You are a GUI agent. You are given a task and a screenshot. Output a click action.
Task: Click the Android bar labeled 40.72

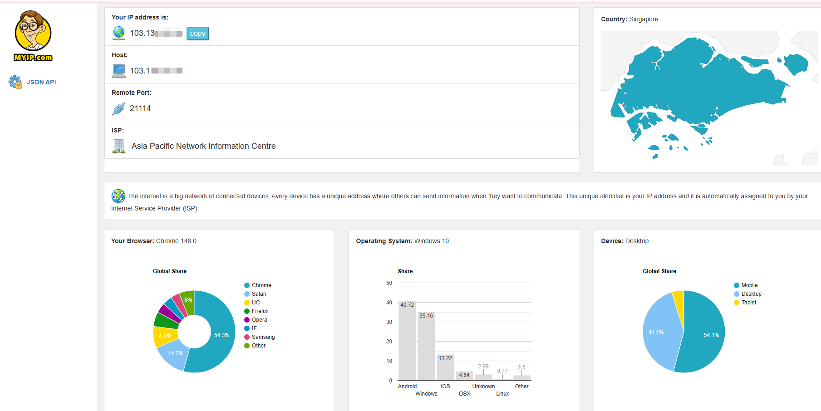pos(407,340)
